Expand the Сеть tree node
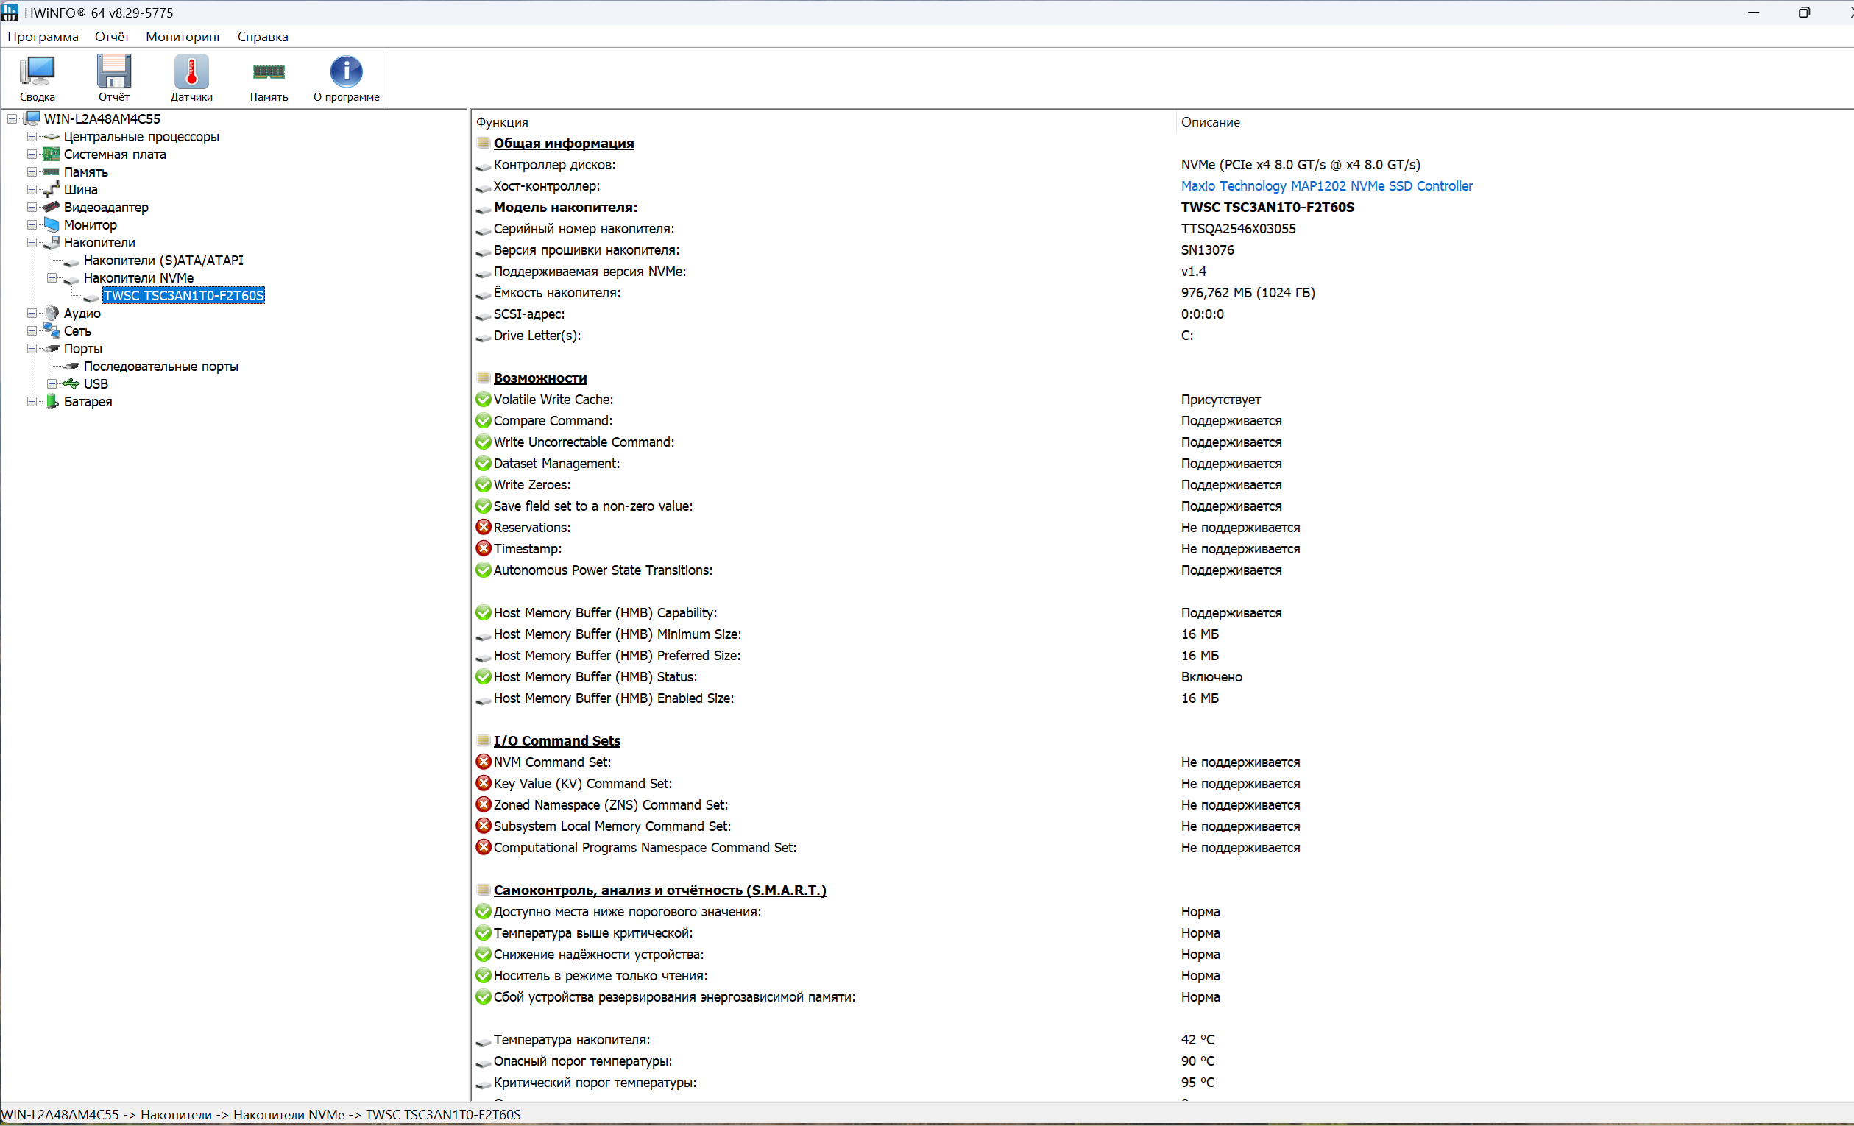The width and height of the screenshot is (1854, 1126). pyautogui.click(x=32, y=331)
